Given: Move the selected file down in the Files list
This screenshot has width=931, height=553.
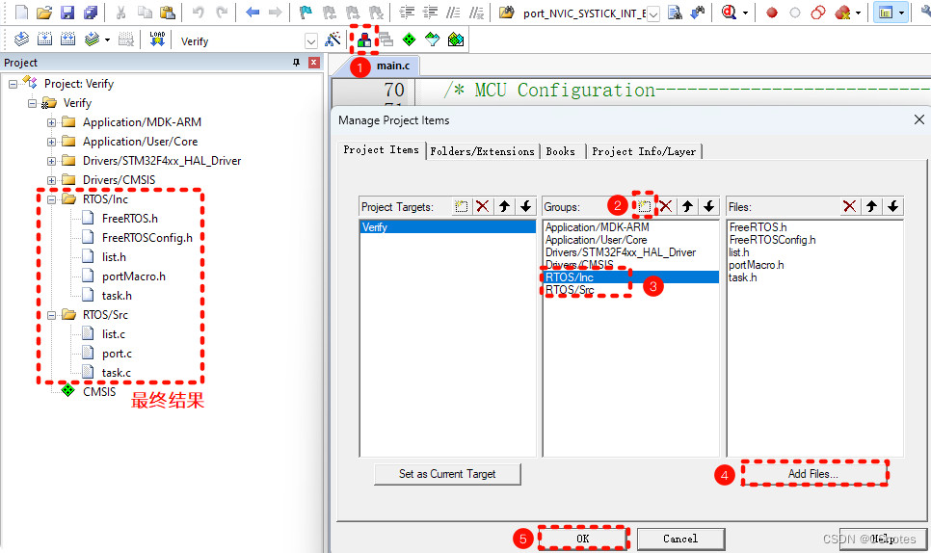Looking at the screenshot, I should click(893, 206).
